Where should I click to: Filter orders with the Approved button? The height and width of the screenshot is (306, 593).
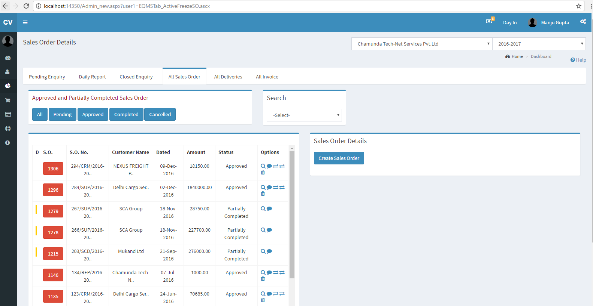(x=93, y=114)
